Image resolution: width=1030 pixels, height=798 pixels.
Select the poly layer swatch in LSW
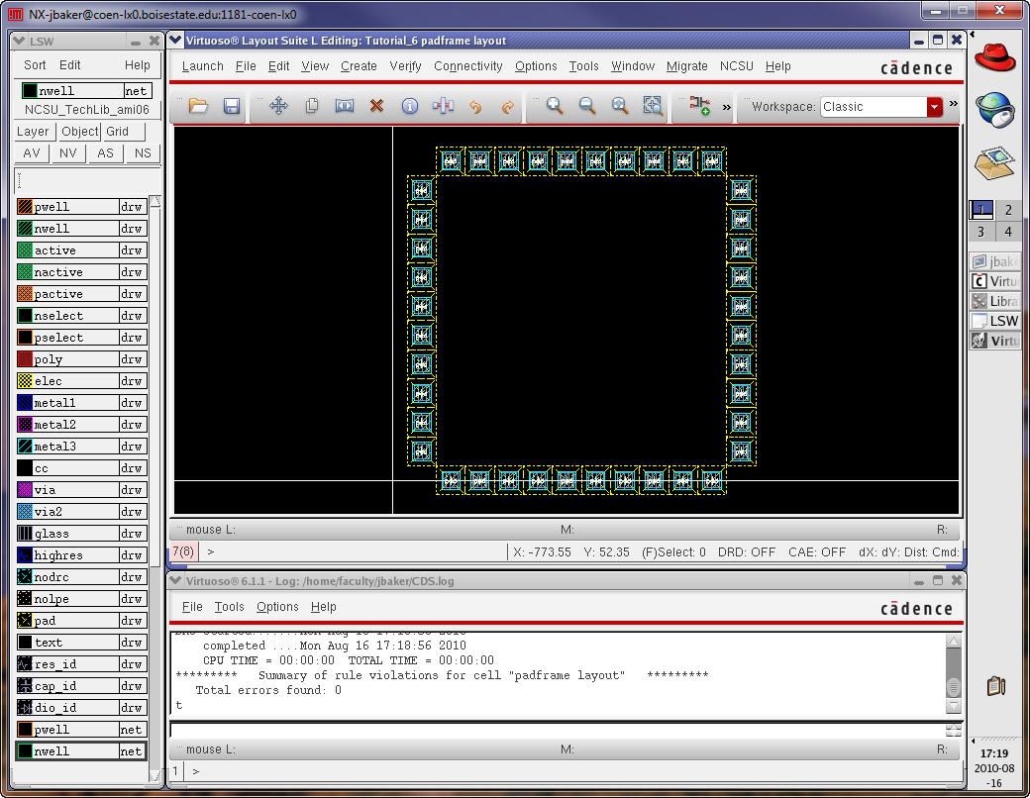[x=26, y=359]
